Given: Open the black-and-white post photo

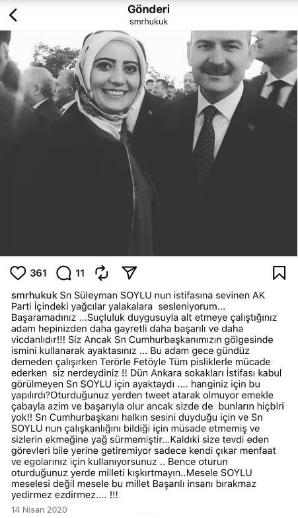Looking at the screenshot, I should point(149,143).
